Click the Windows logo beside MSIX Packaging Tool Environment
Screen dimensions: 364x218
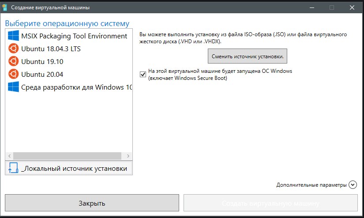coord(13,36)
